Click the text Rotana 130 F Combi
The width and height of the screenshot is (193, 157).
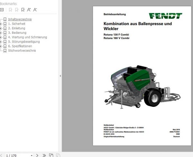(x=116, y=35)
